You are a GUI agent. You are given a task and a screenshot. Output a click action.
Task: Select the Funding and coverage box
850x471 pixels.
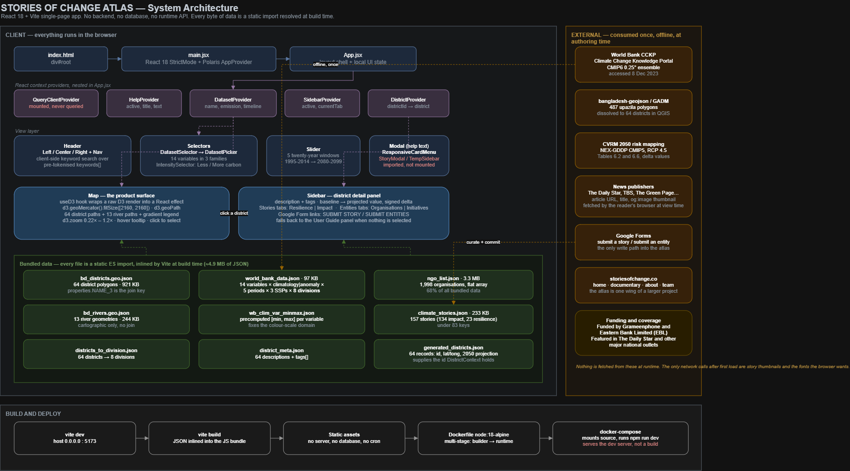click(634, 333)
